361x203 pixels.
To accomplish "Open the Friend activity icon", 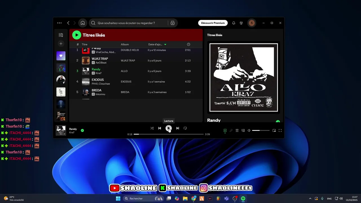I will click(x=241, y=23).
